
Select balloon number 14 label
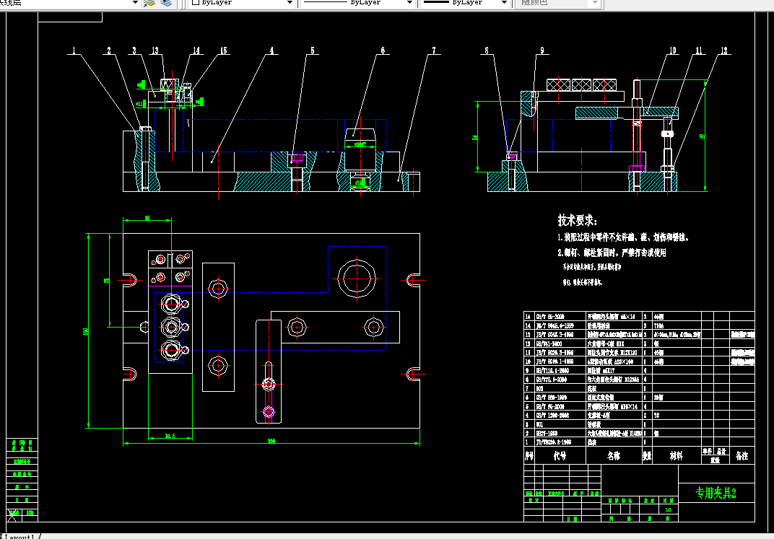coord(196,51)
